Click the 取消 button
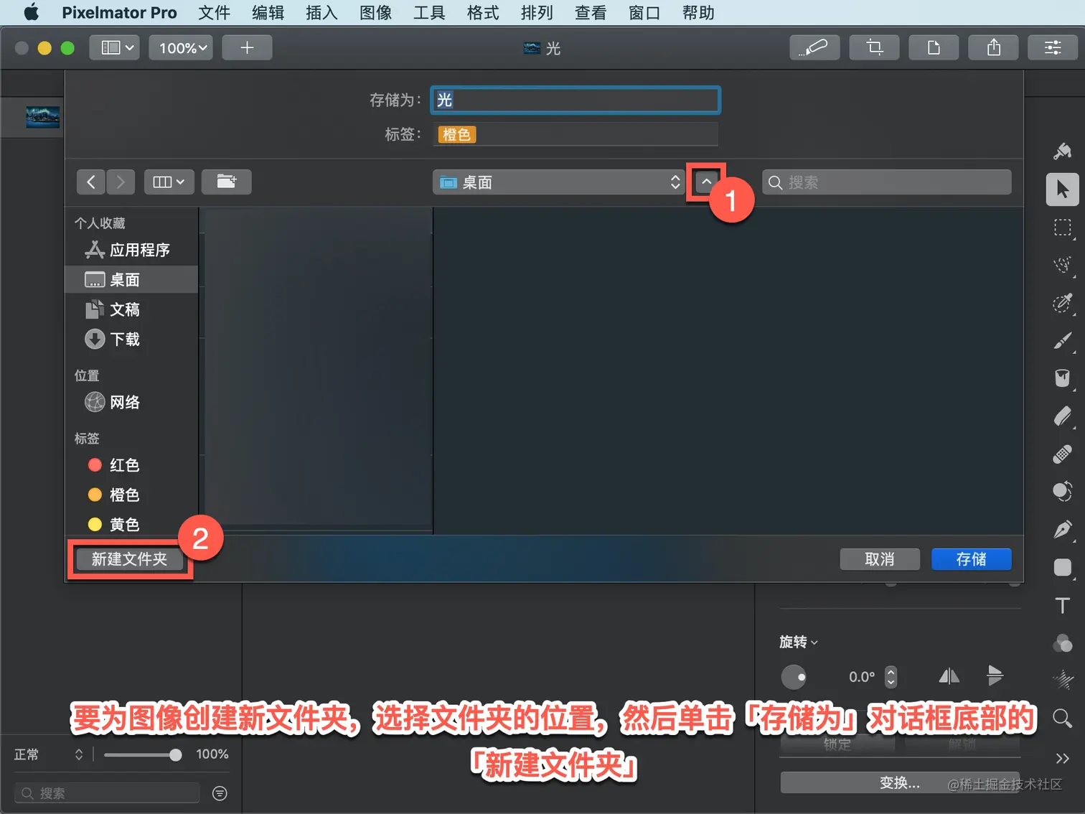1085x814 pixels. pyautogui.click(x=880, y=559)
